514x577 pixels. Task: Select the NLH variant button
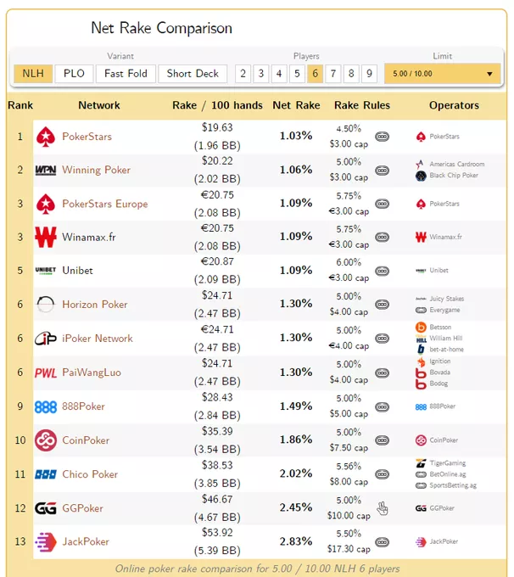coord(33,74)
